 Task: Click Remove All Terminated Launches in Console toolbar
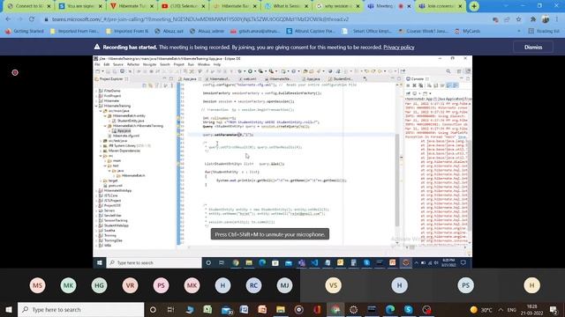click(420, 85)
